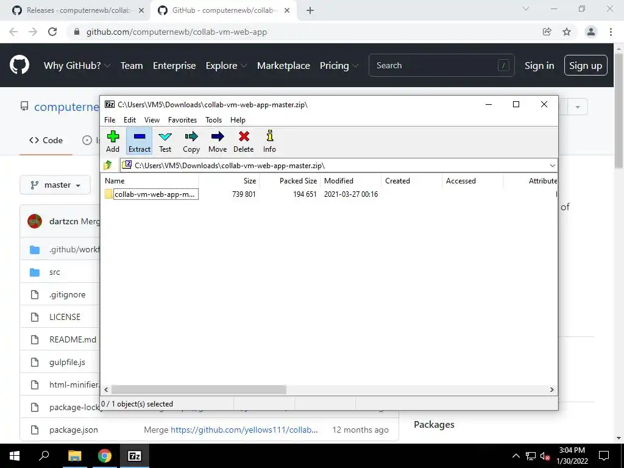Image resolution: width=624 pixels, height=468 pixels.
Task: Click the Chrome icon in the taskbar
Action: (x=105, y=456)
